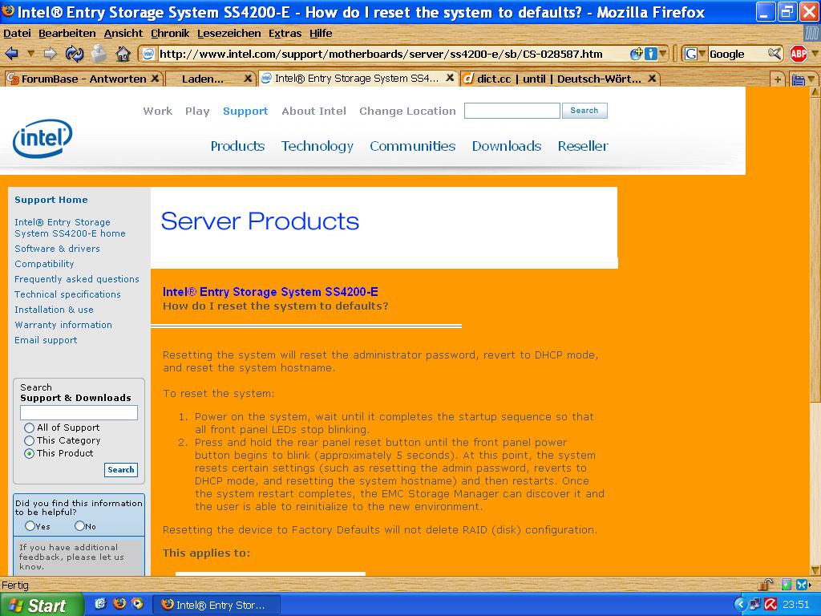821x616 pixels.
Task: Open the Hilfe menu
Action: coord(321,34)
